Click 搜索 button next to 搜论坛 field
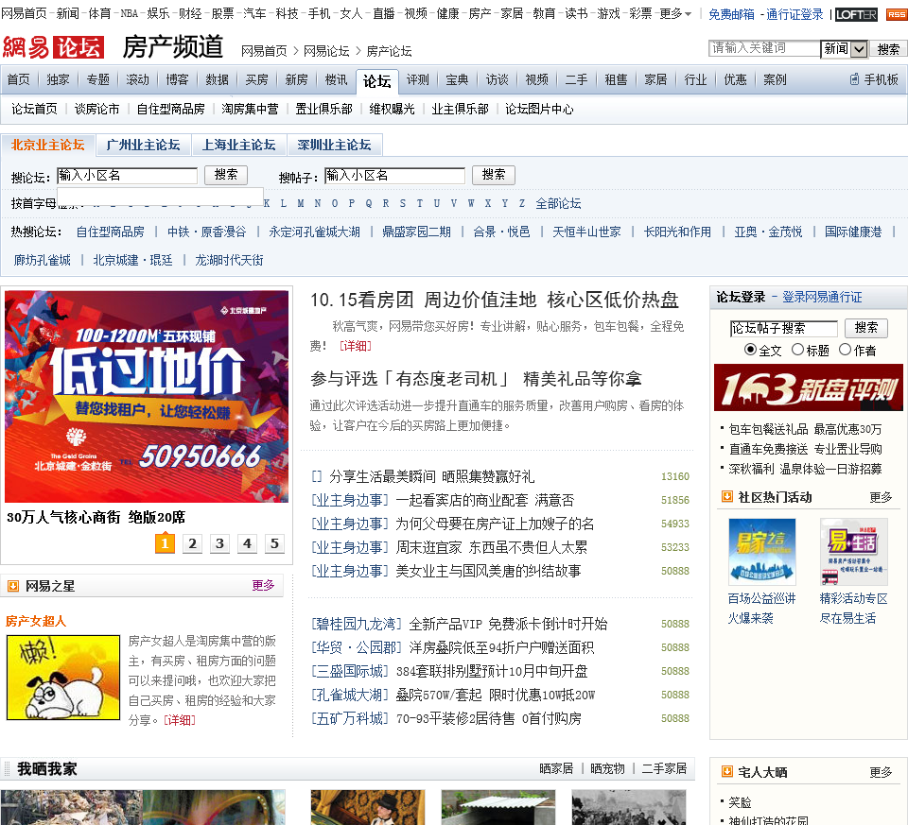The image size is (908, 825). point(226,175)
